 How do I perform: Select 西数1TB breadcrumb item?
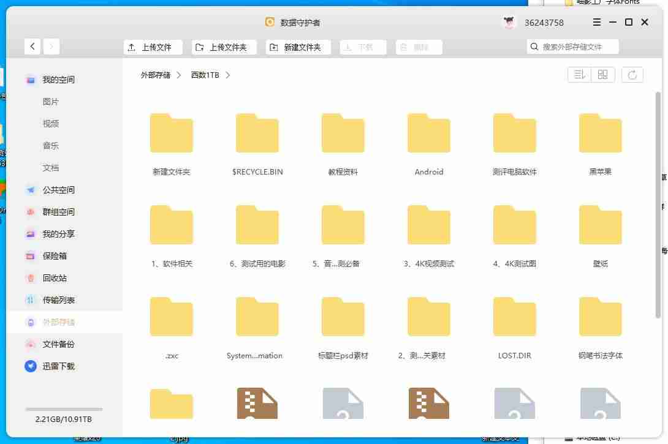[205, 75]
